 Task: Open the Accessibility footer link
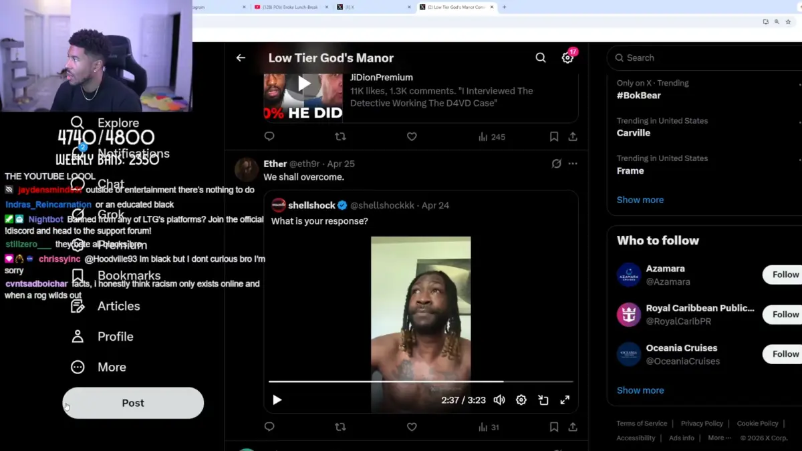[x=636, y=438]
